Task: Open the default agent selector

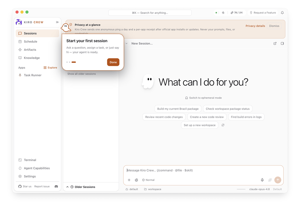Action: 132,189
